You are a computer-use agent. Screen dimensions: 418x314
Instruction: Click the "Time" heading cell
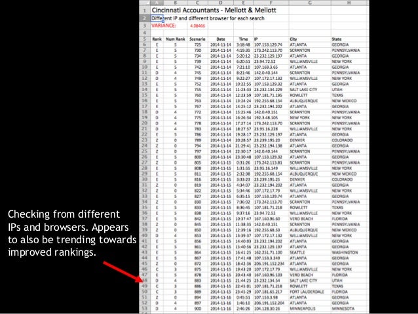(243, 39)
